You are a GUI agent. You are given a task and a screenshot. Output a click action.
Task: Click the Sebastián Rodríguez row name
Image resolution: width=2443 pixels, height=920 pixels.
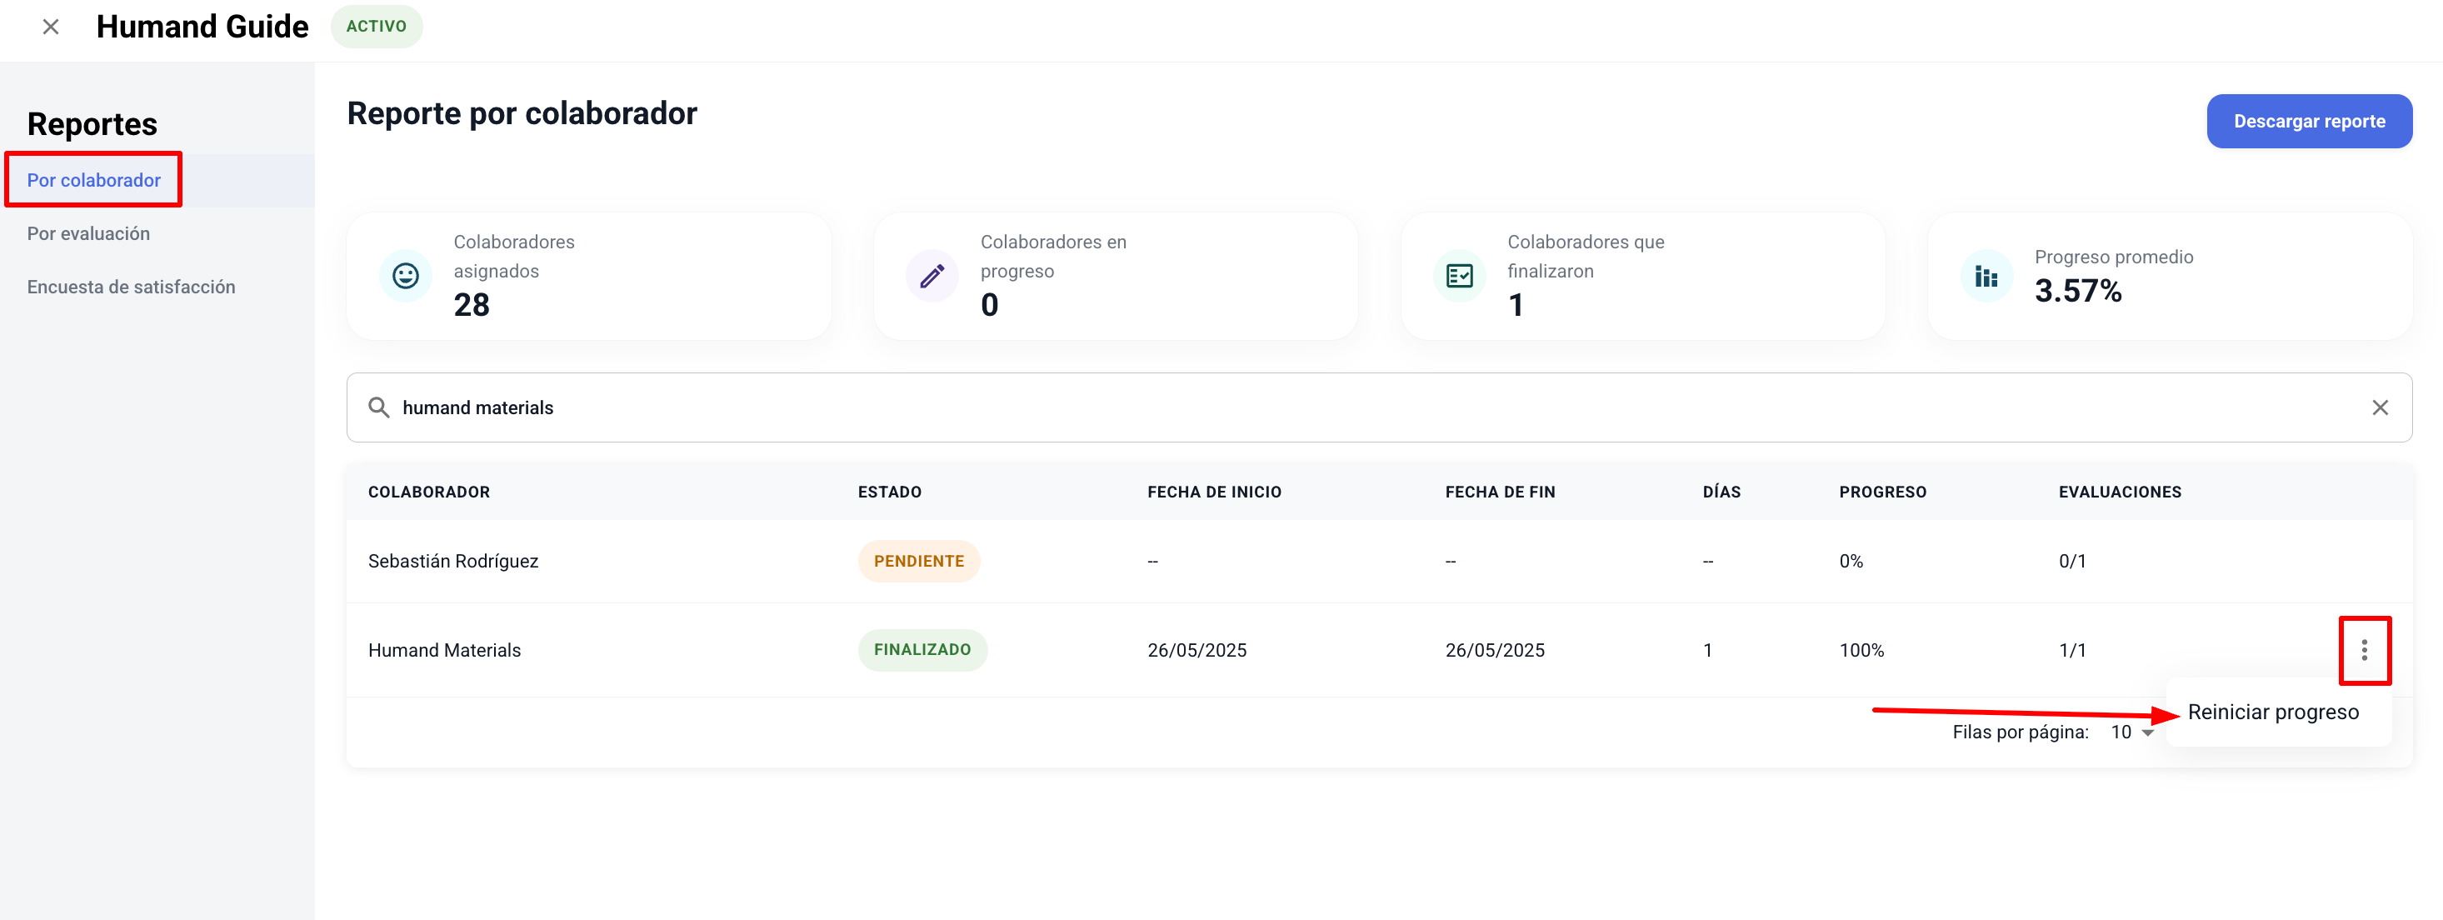[452, 561]
